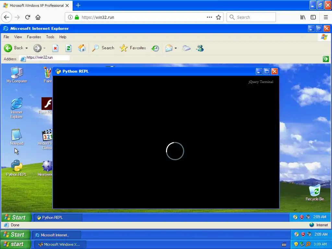The height and width of the screenshot is (249, 332).
Task: Open Internet Explorer View menu
Action: (x=18, y=37)
